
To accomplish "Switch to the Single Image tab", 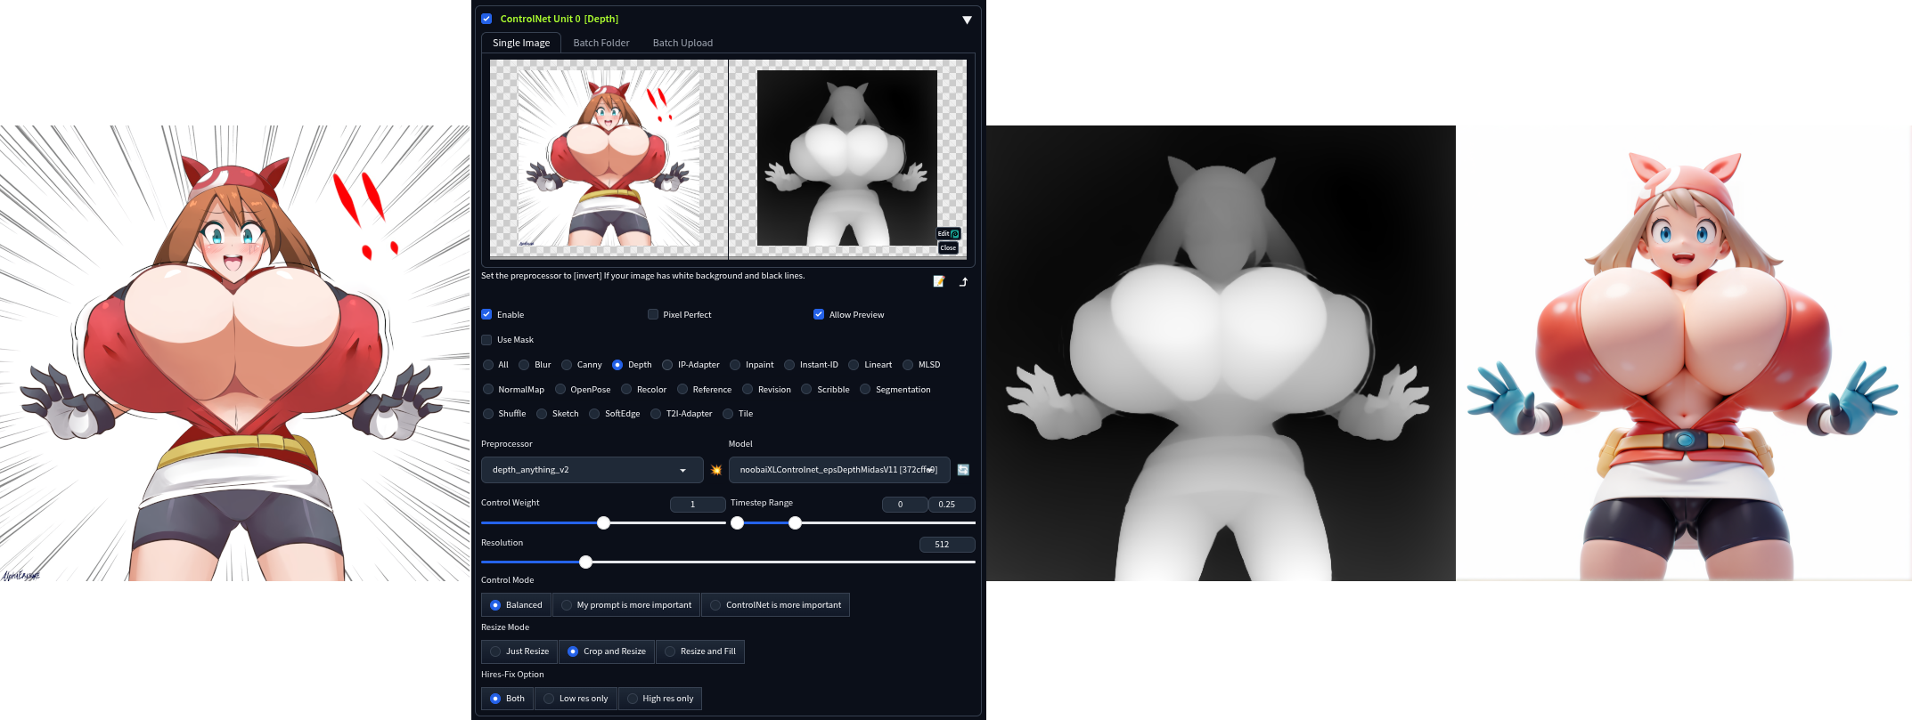I will point(521,43).
